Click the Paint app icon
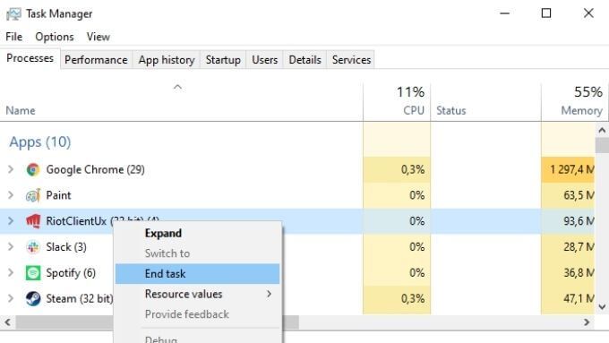 (x=33, y=195)
